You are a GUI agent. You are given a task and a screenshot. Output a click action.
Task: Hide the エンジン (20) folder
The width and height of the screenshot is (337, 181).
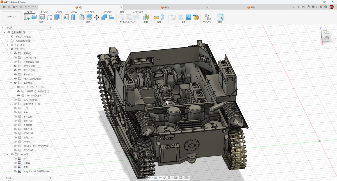coord(15,66)
